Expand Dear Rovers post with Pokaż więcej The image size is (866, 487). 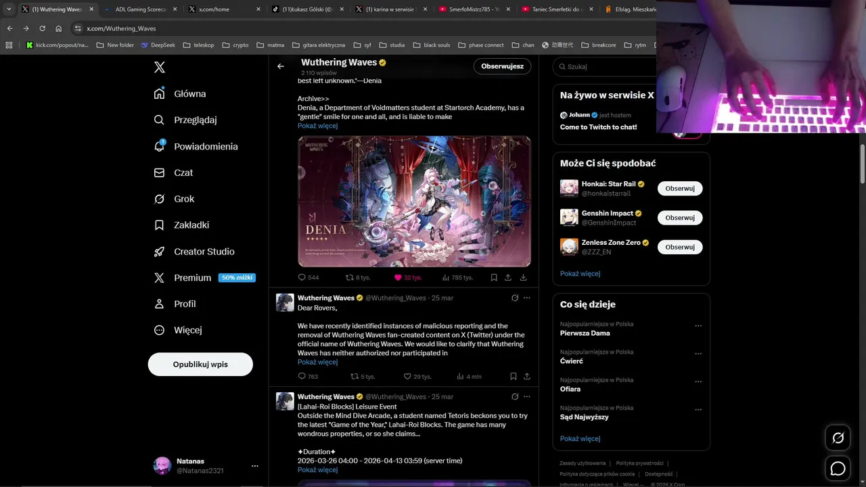(x=317, y=362)
